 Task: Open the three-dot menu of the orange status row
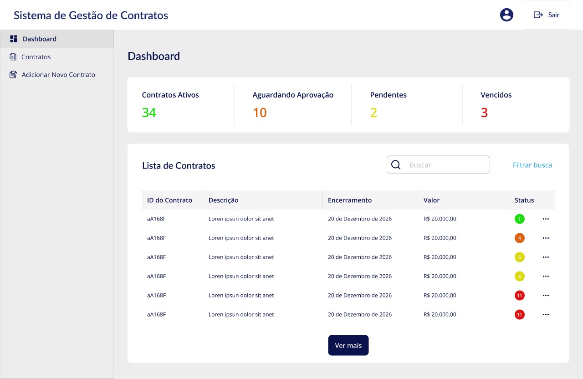546,238
